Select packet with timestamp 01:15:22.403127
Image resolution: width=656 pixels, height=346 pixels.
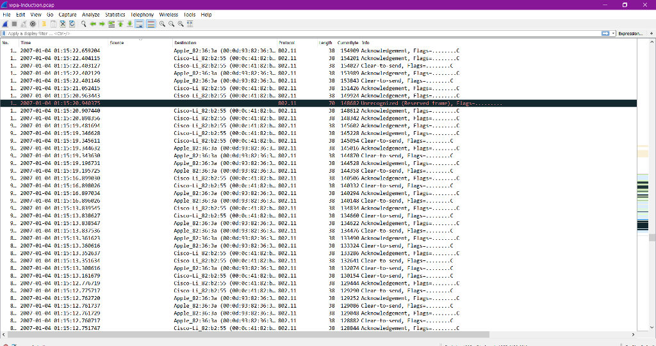tap(319, 66)
